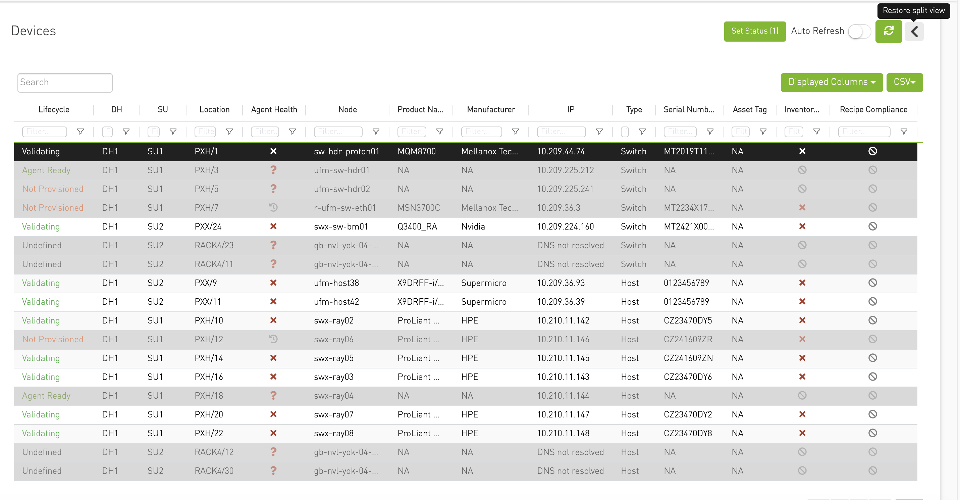Sort by Recipe Compliance column header
This screenshot has width=960, height=500.
[x=873, y=109]
